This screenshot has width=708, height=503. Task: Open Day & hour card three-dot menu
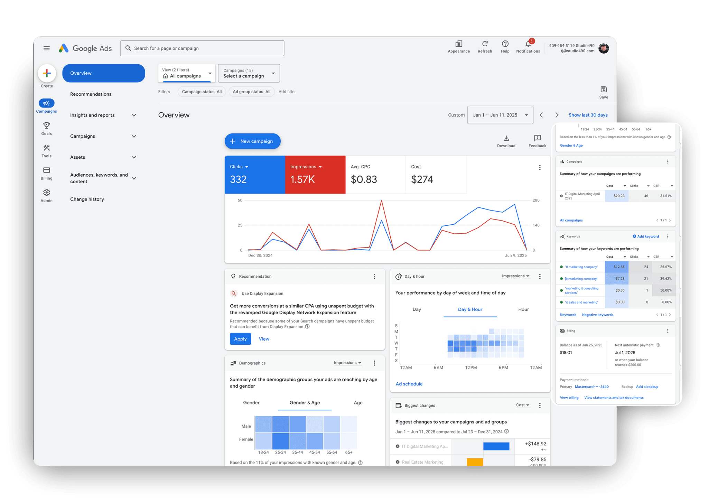(540, 277)
